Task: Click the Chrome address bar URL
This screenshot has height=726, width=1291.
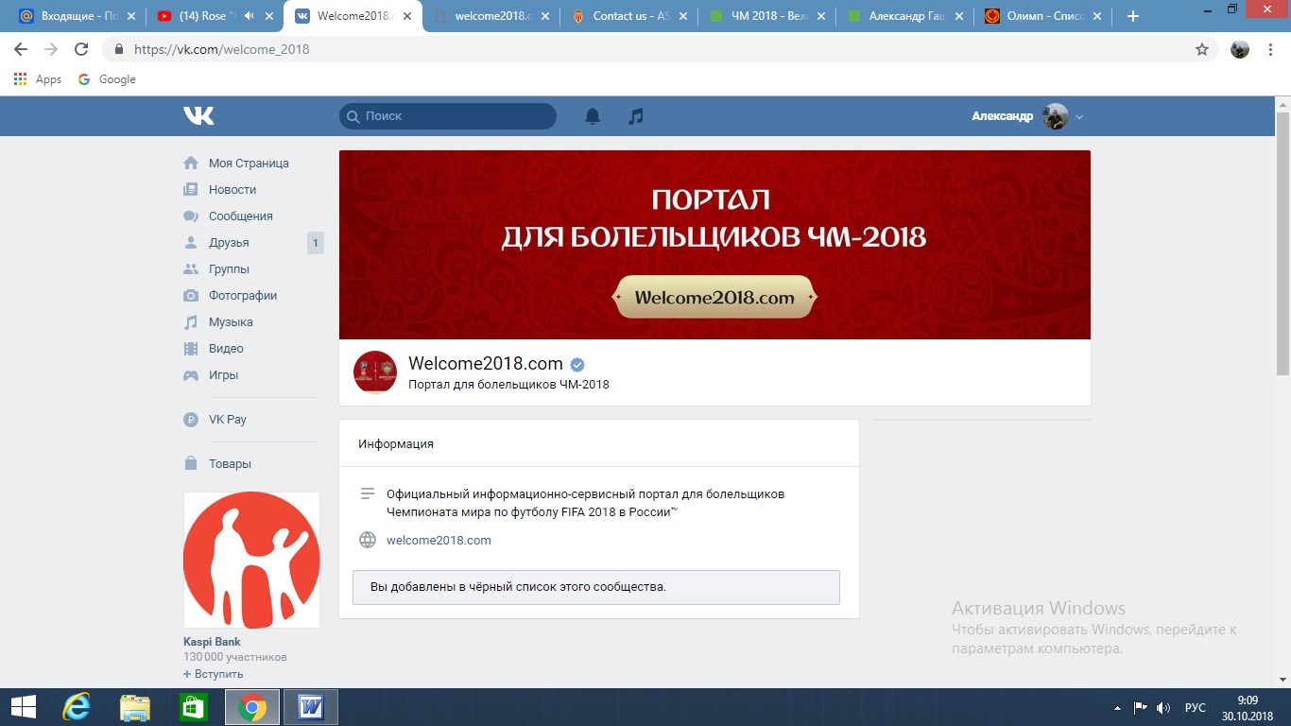Action: coord(222,49)
